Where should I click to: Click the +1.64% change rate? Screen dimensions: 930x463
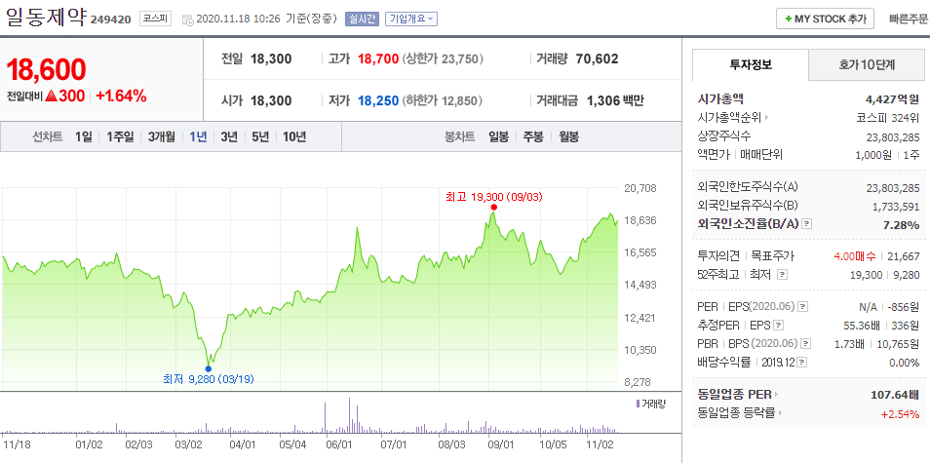point(121,96)
